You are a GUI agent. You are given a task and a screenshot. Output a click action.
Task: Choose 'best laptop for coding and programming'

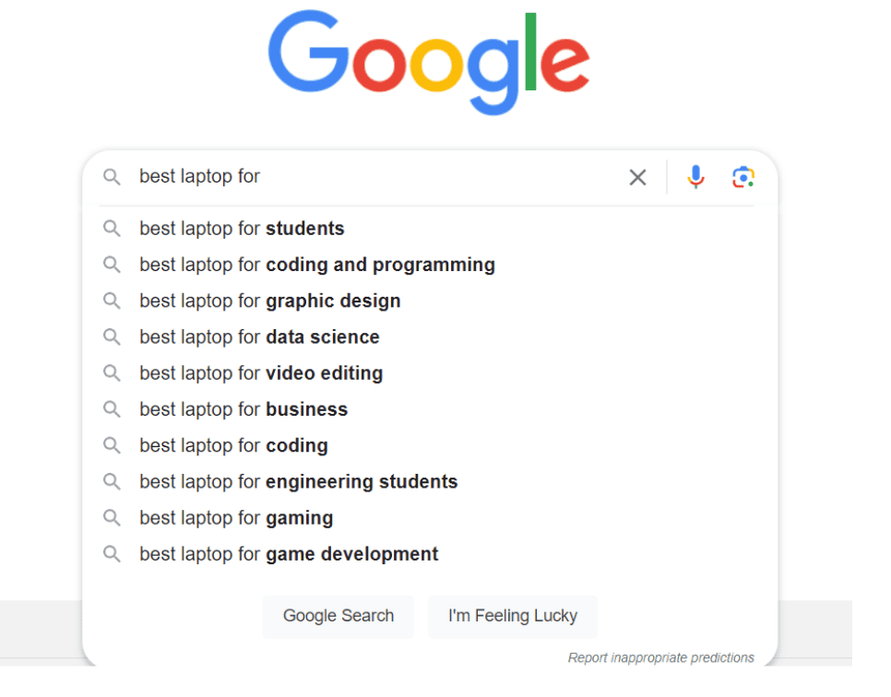pos(317,265)
